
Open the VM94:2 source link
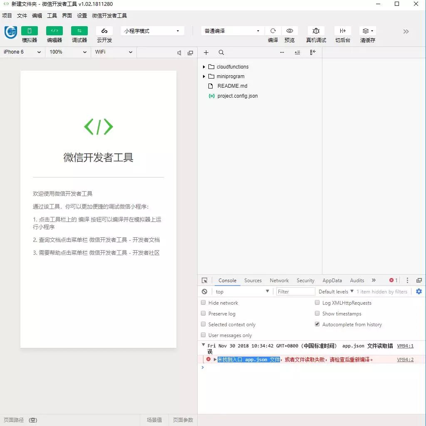coord(405,360)
